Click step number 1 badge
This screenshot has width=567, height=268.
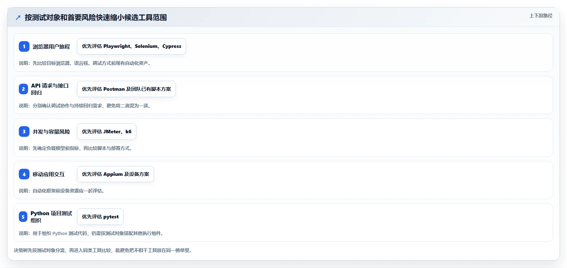24,46
